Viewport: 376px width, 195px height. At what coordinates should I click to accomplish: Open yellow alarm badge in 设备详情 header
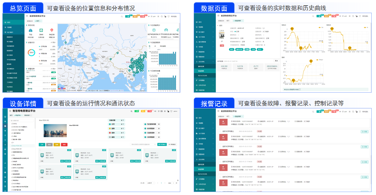[143, 111]
